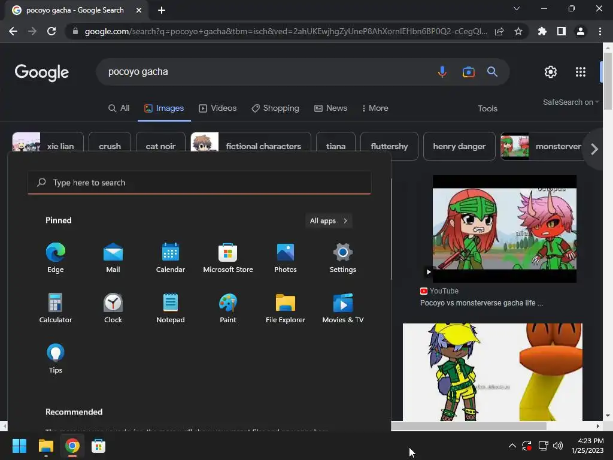This screenshot has height=460, width=613.
Task: Go to the News tab
Action: [330, 108]
